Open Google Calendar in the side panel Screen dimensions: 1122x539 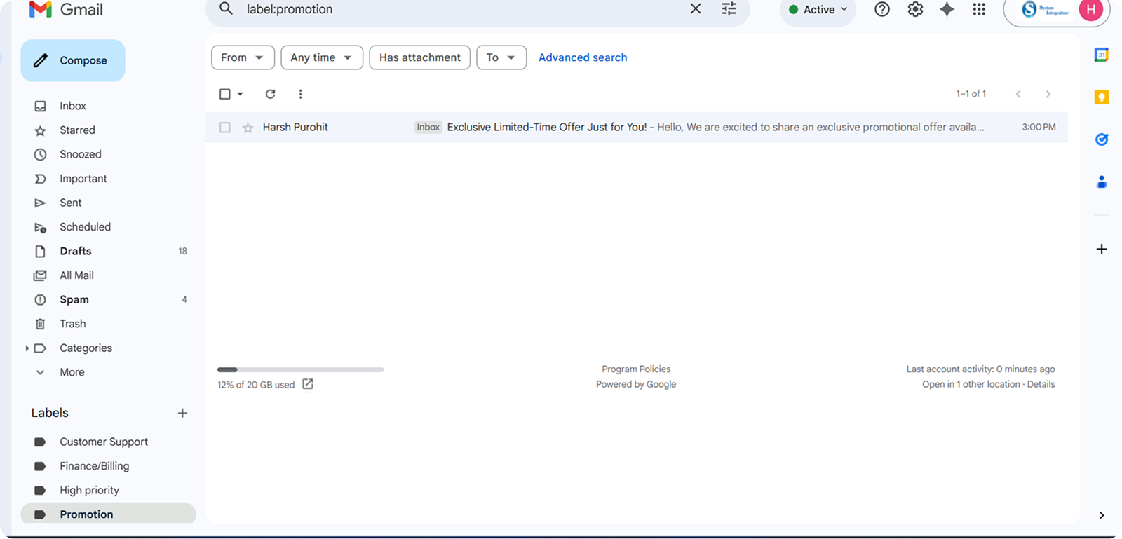click(1101, 55)
